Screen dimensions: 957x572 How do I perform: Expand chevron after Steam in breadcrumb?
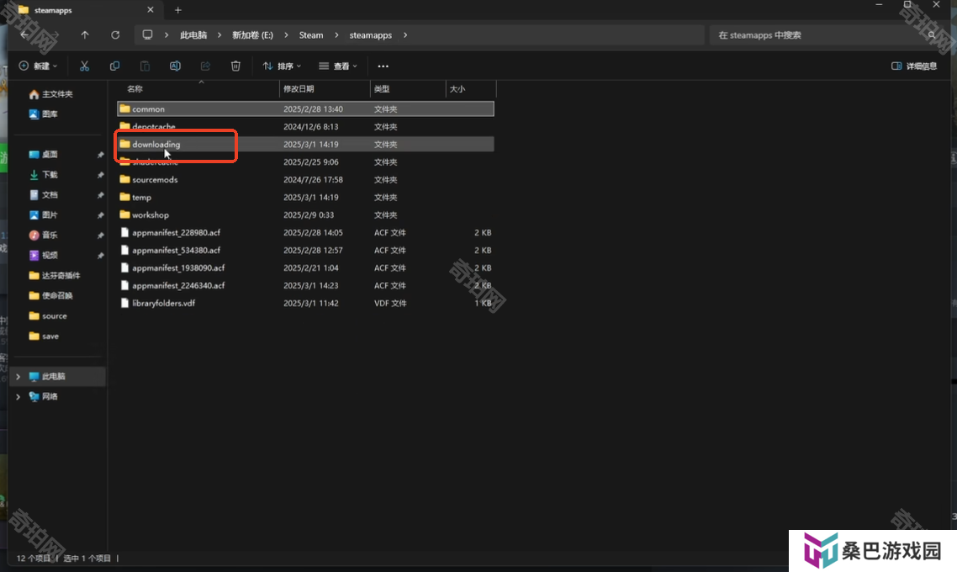336,34
